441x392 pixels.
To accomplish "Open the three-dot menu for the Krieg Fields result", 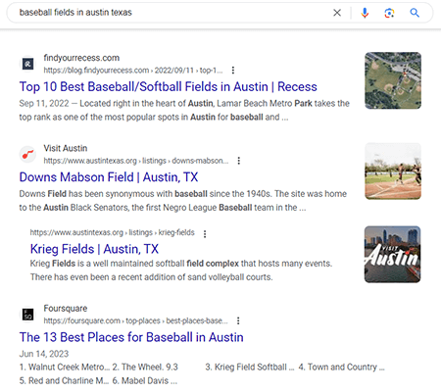I will pos(205,234).
